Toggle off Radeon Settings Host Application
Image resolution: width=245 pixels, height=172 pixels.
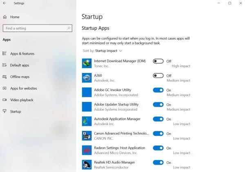point(158,148)
